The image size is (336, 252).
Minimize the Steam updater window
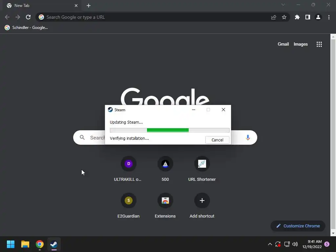click(x=194, y=110)
